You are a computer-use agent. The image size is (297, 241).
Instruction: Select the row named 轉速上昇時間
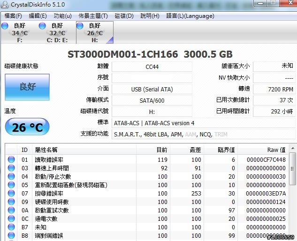coord(147,168)
